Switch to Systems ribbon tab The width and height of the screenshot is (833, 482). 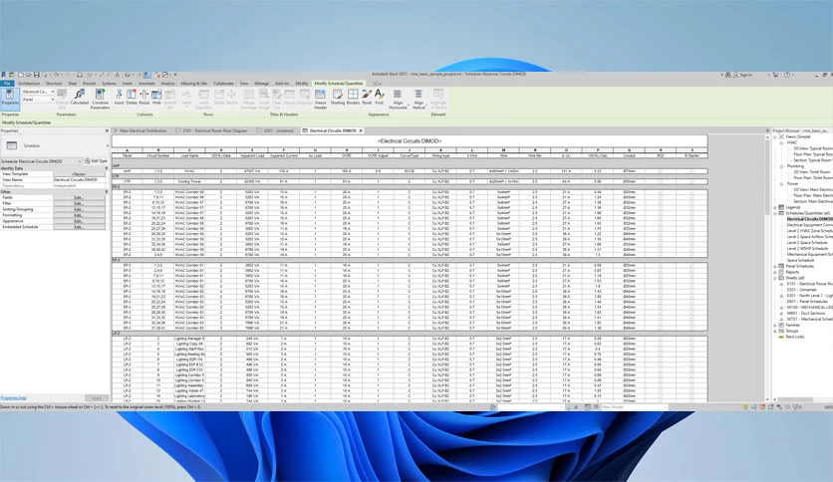[x=109, y=84]
